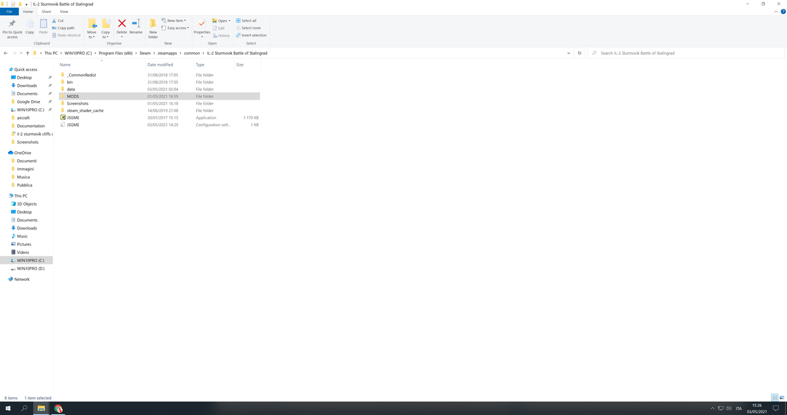
Task: Open 3D Objects under This PC
Action: (x=26, y=204)
